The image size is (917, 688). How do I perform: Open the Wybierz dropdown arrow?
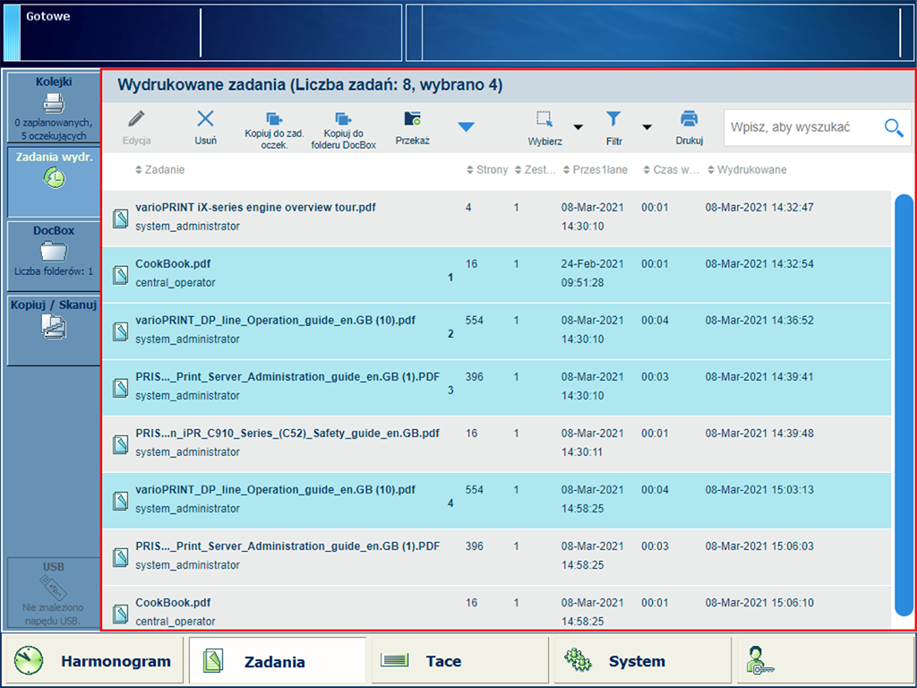(578, 127)
